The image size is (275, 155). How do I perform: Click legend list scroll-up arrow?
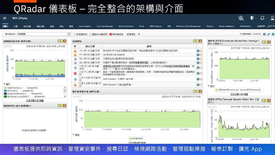coord(65,88)
